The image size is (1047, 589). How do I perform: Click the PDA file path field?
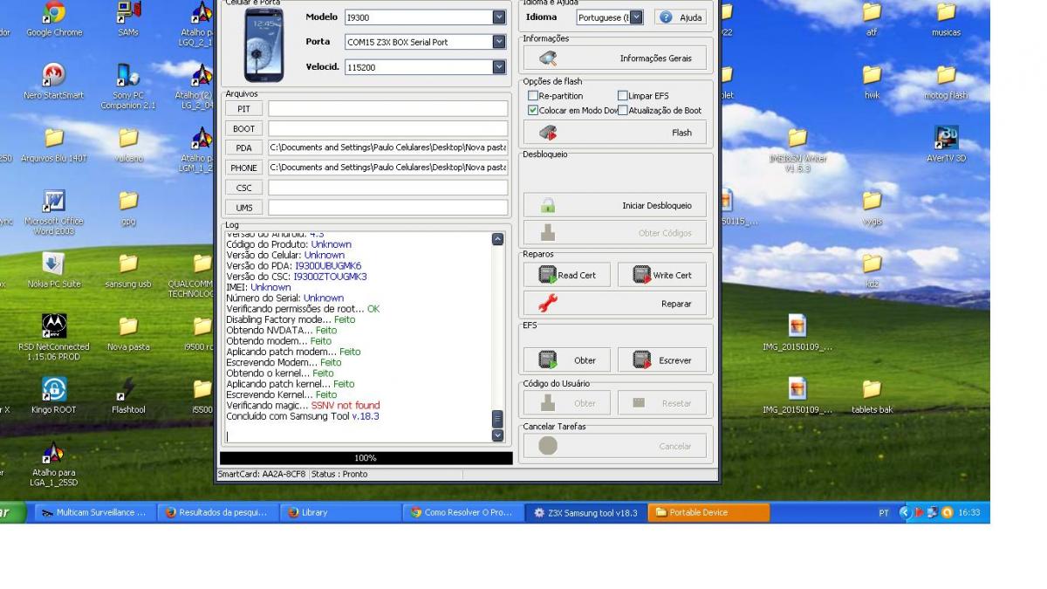(387, 148)
